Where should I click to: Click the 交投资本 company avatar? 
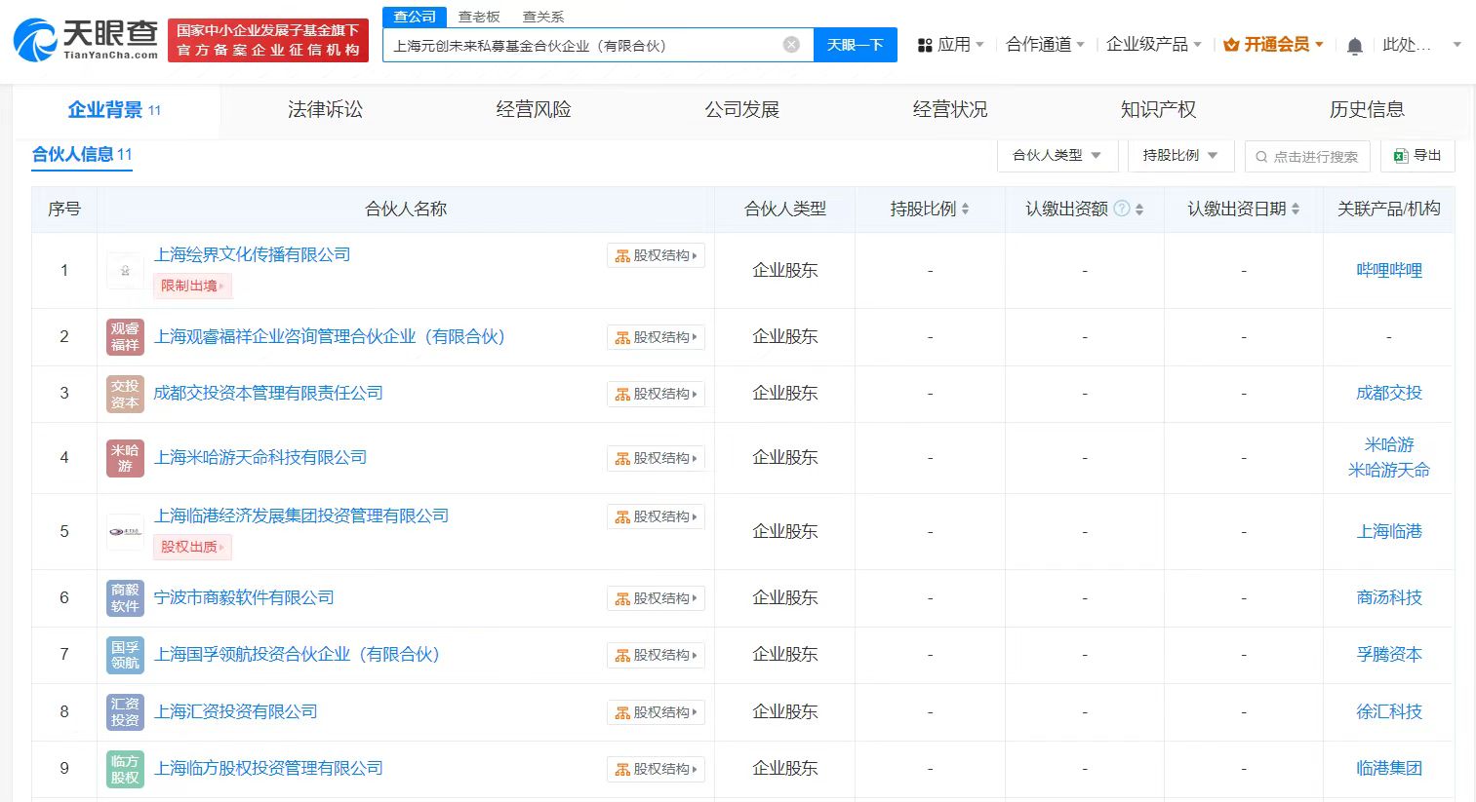125,394
